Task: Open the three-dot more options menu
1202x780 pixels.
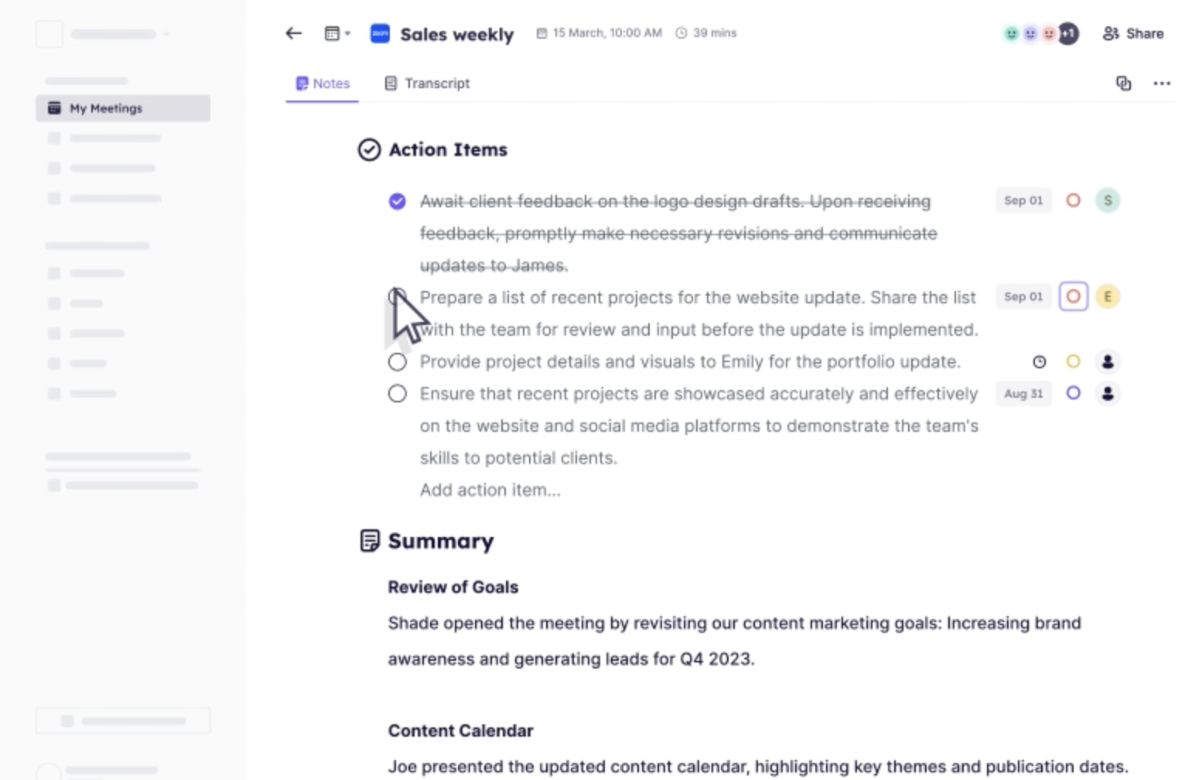Action: point(1162,84)
